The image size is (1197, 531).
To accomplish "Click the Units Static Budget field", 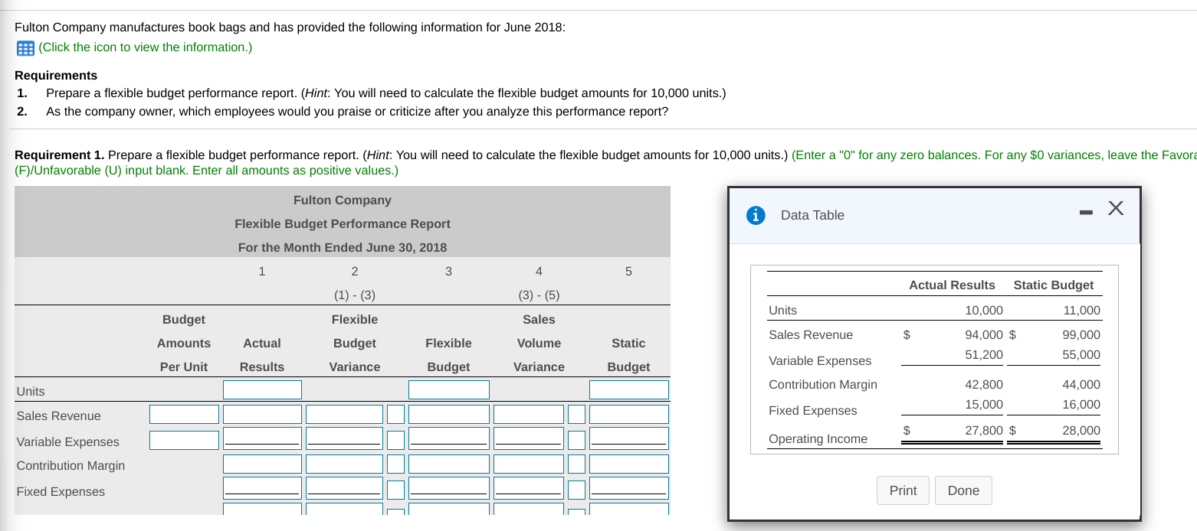I will click(x=628, y=389).
